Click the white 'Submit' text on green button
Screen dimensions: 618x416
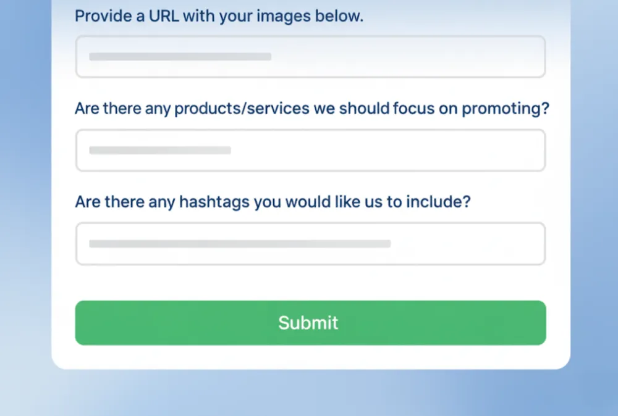tap(308, 323)
